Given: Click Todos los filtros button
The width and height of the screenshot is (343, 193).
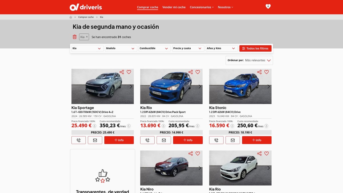Looking at the screenshot, I should click(255, 48).
